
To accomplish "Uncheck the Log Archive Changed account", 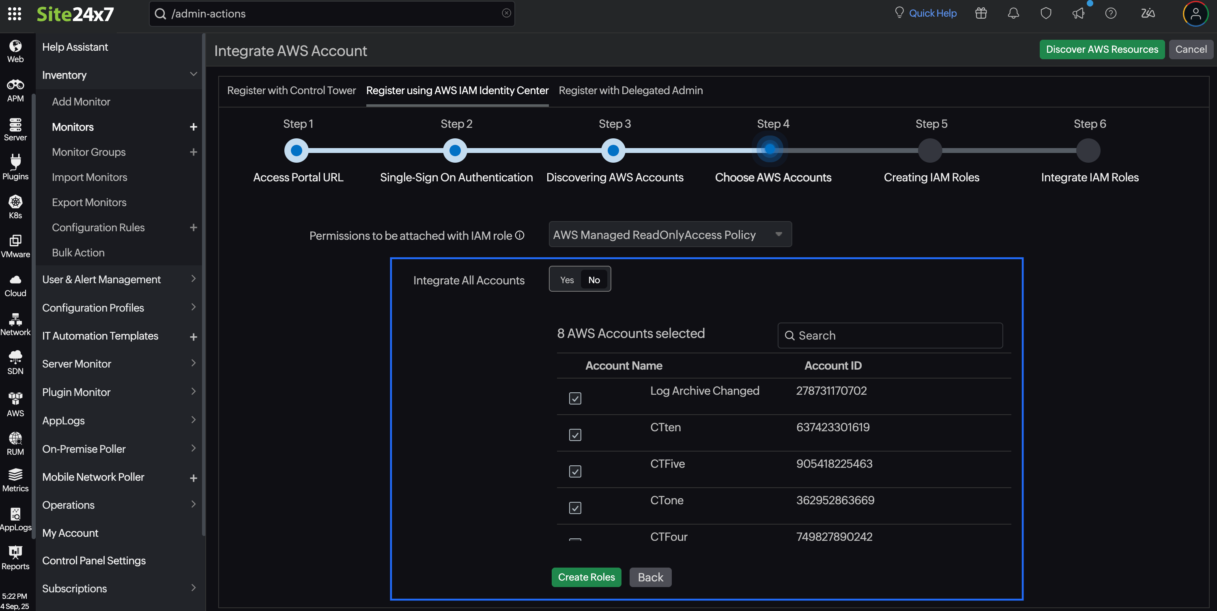I will (575, 398).
